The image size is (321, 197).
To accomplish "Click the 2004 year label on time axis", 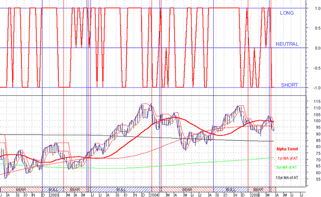I will pyautogui.click(x=154, y=195).
